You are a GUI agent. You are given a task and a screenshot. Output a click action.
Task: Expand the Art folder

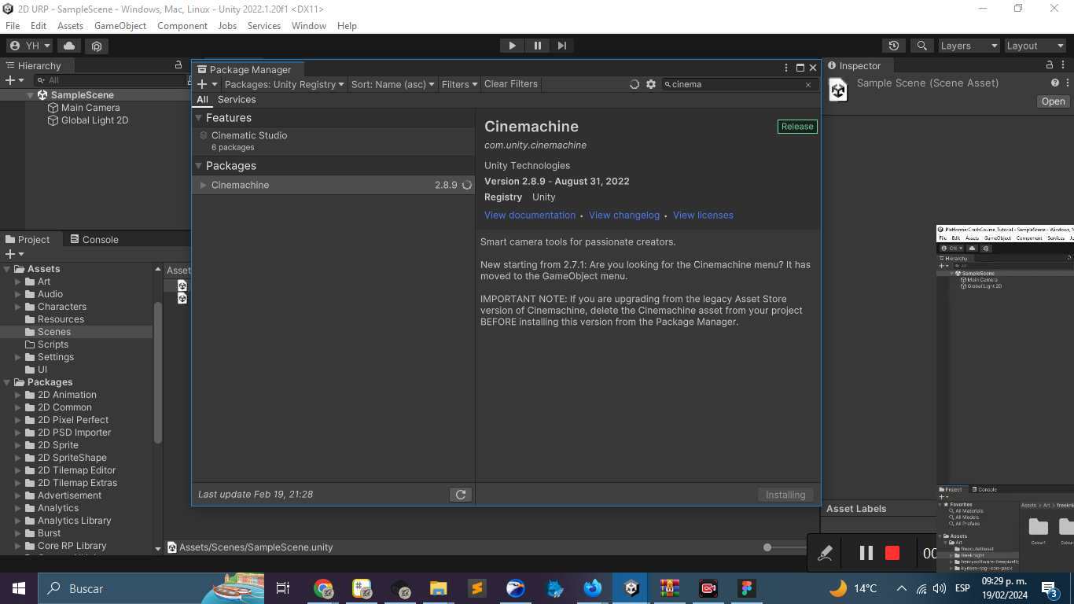[18, 282]
